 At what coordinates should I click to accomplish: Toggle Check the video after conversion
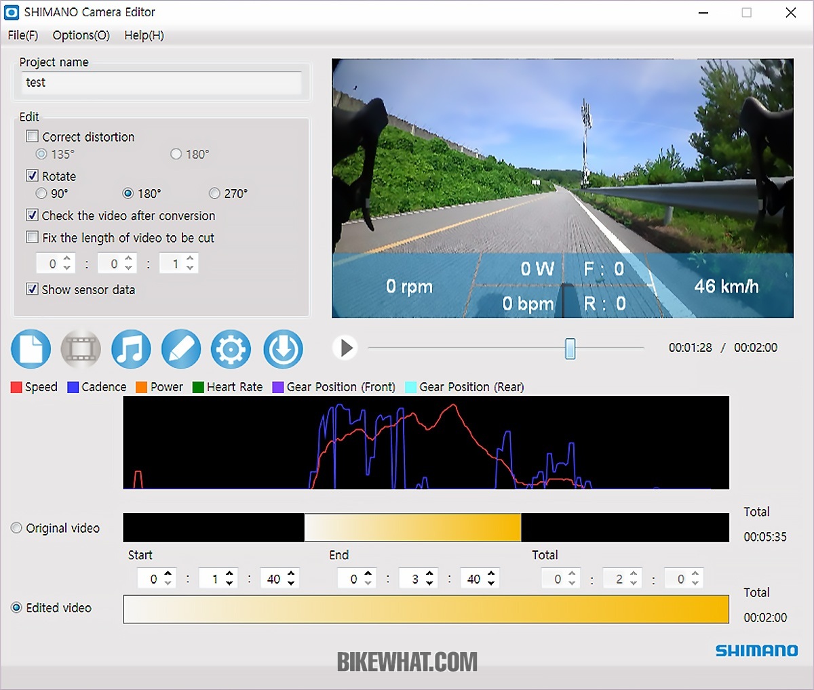click(x=32, y=215)
